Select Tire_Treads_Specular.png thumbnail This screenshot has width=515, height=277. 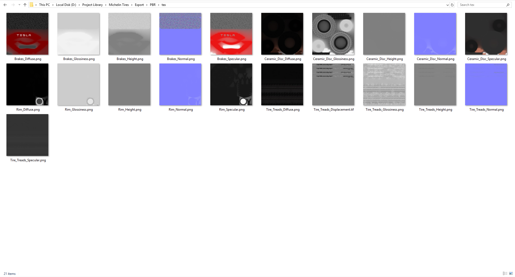(x=27, y=135)
